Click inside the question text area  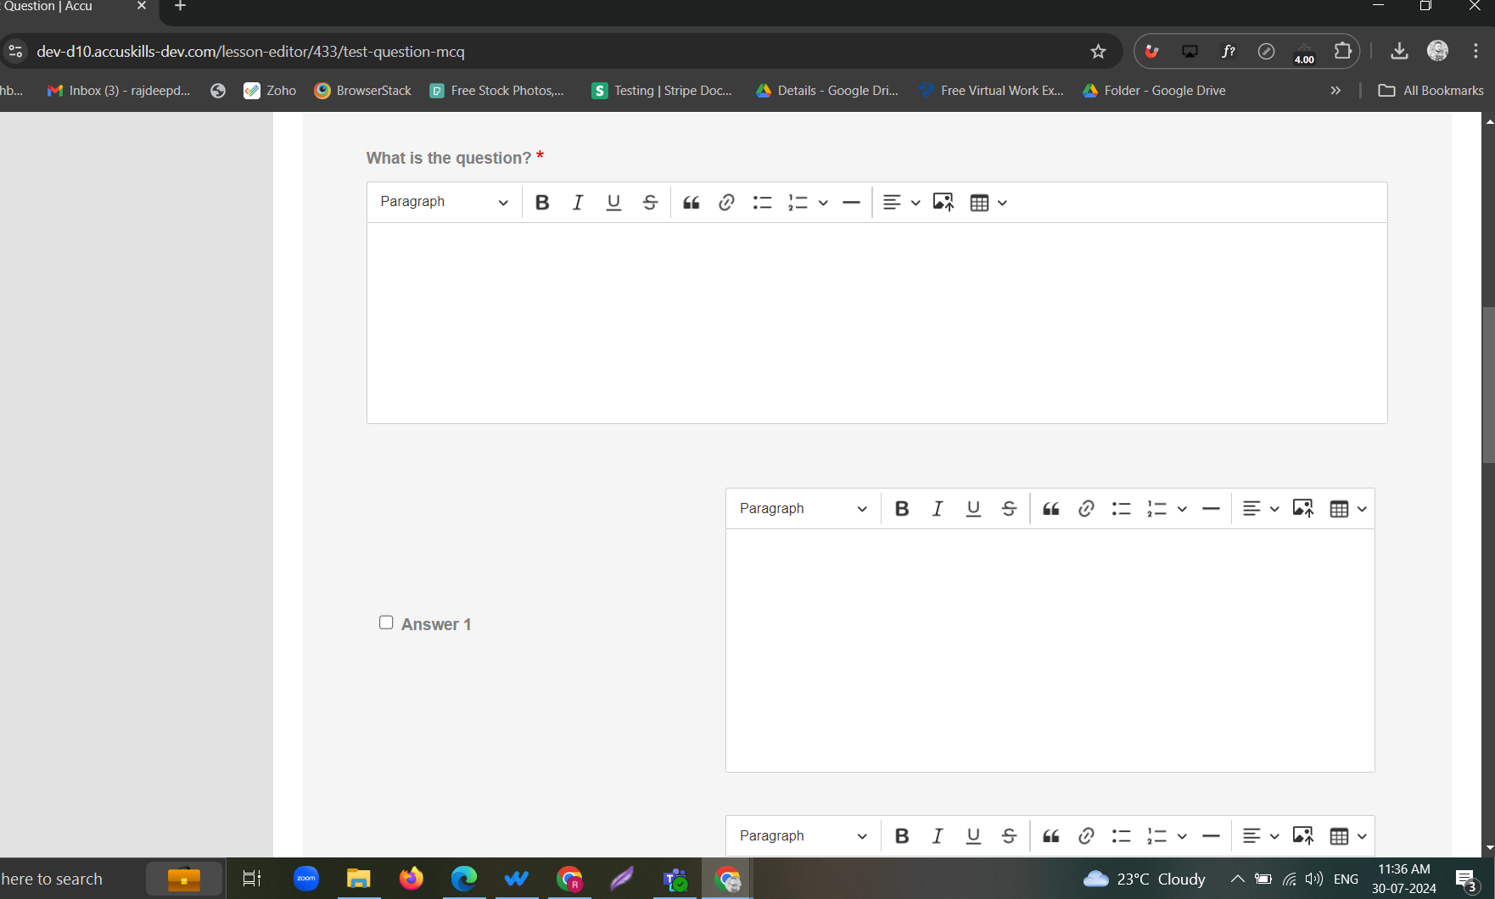click(x=876, y=322)
